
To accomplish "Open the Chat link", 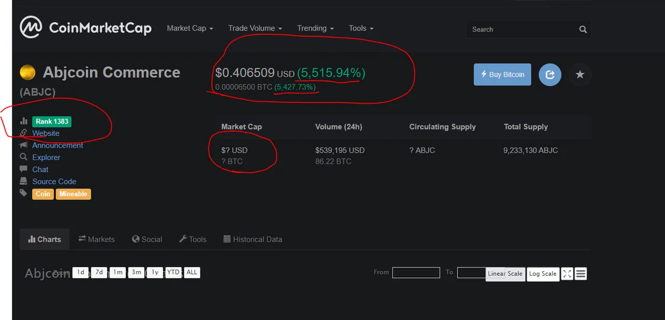I will coord(40,169).
